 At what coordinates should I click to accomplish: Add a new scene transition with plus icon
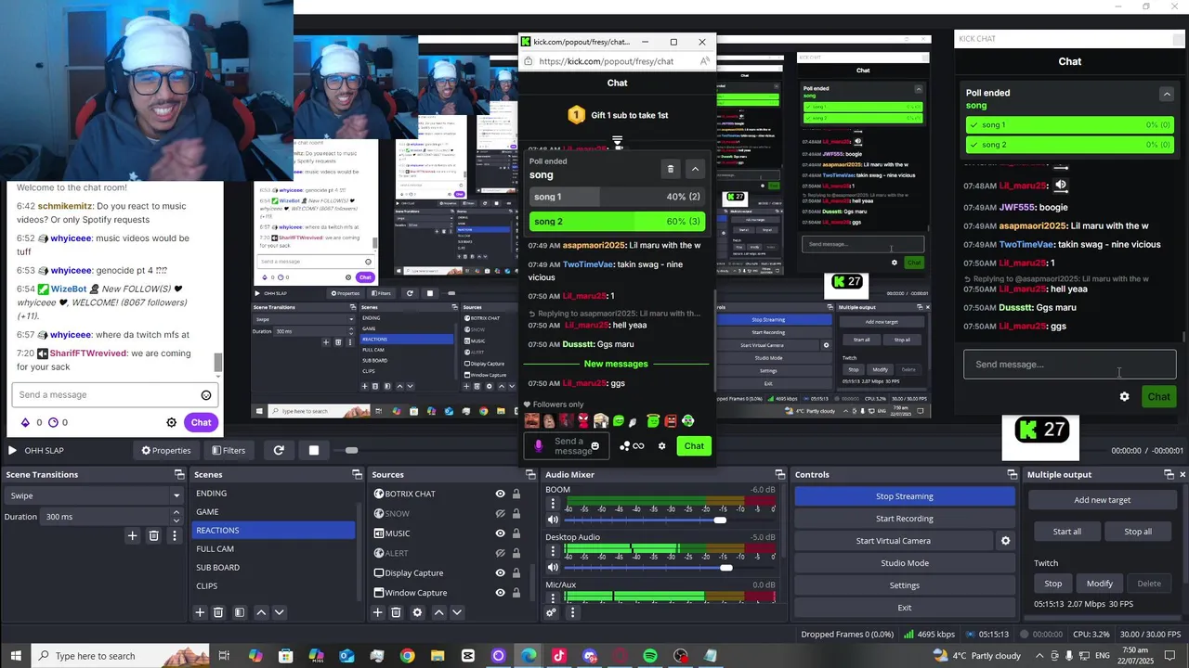(x=132, y=535)
